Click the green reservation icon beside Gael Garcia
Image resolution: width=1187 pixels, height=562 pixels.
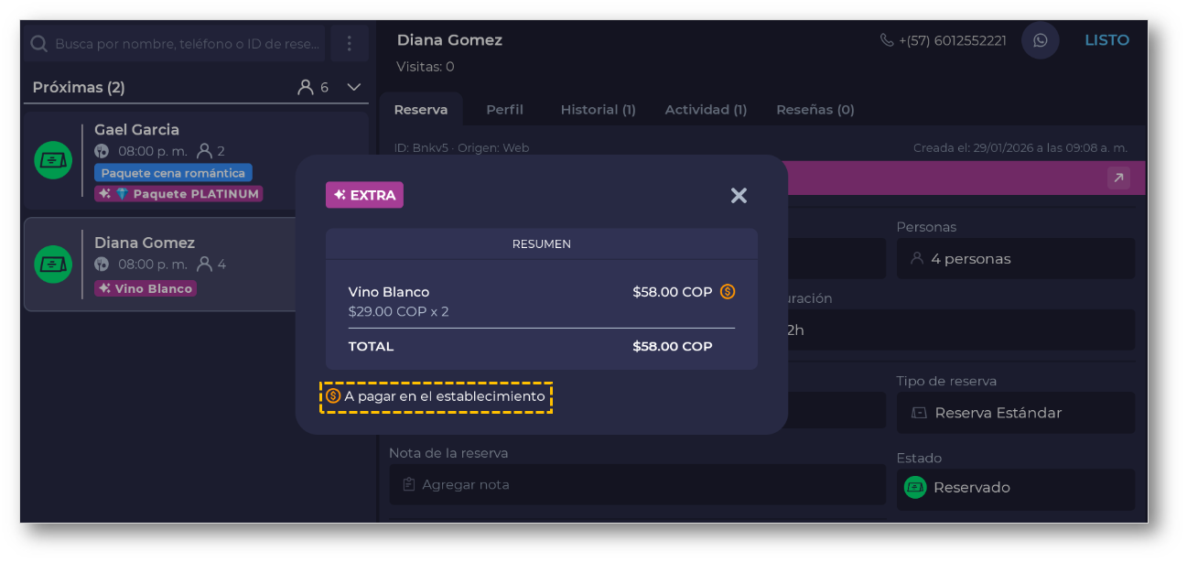click(53, 160)
